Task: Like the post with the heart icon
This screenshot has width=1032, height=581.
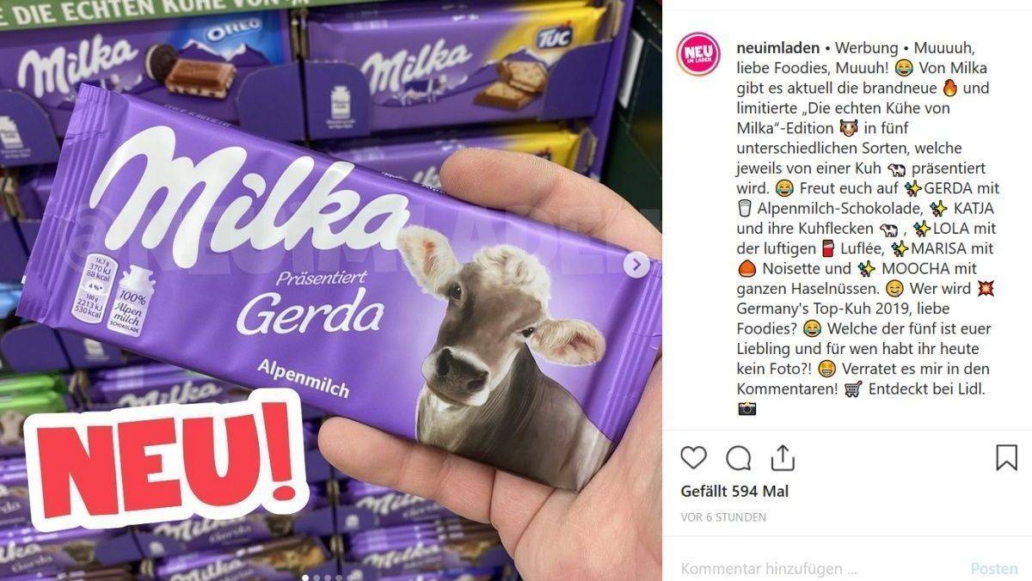Action: click(693, 458)
